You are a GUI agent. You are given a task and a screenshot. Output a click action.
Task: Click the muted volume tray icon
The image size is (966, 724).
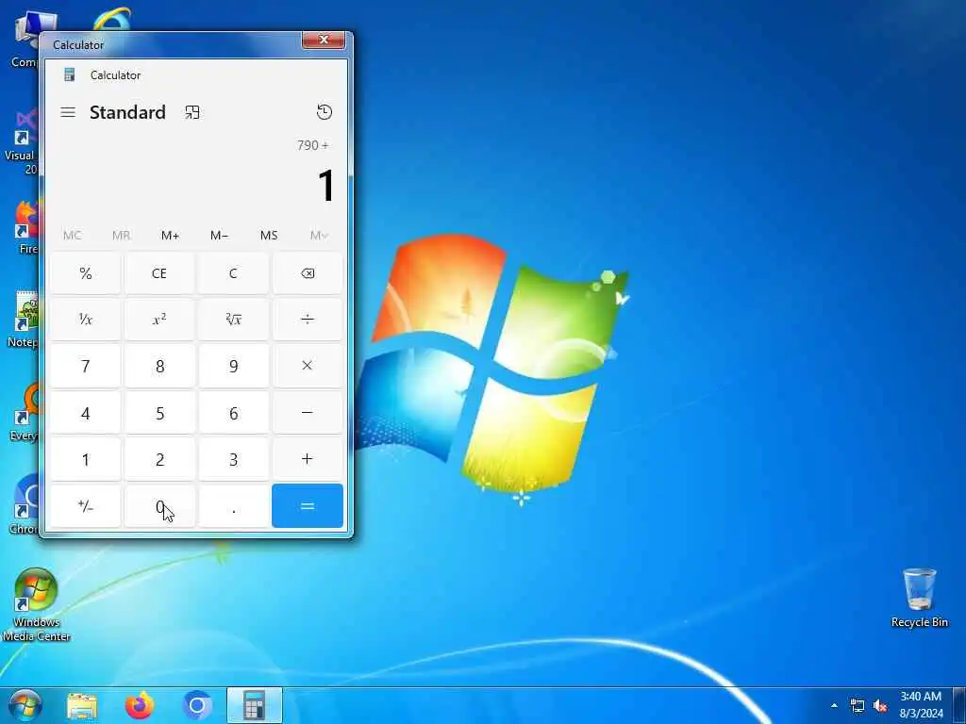tap(880, 705)
